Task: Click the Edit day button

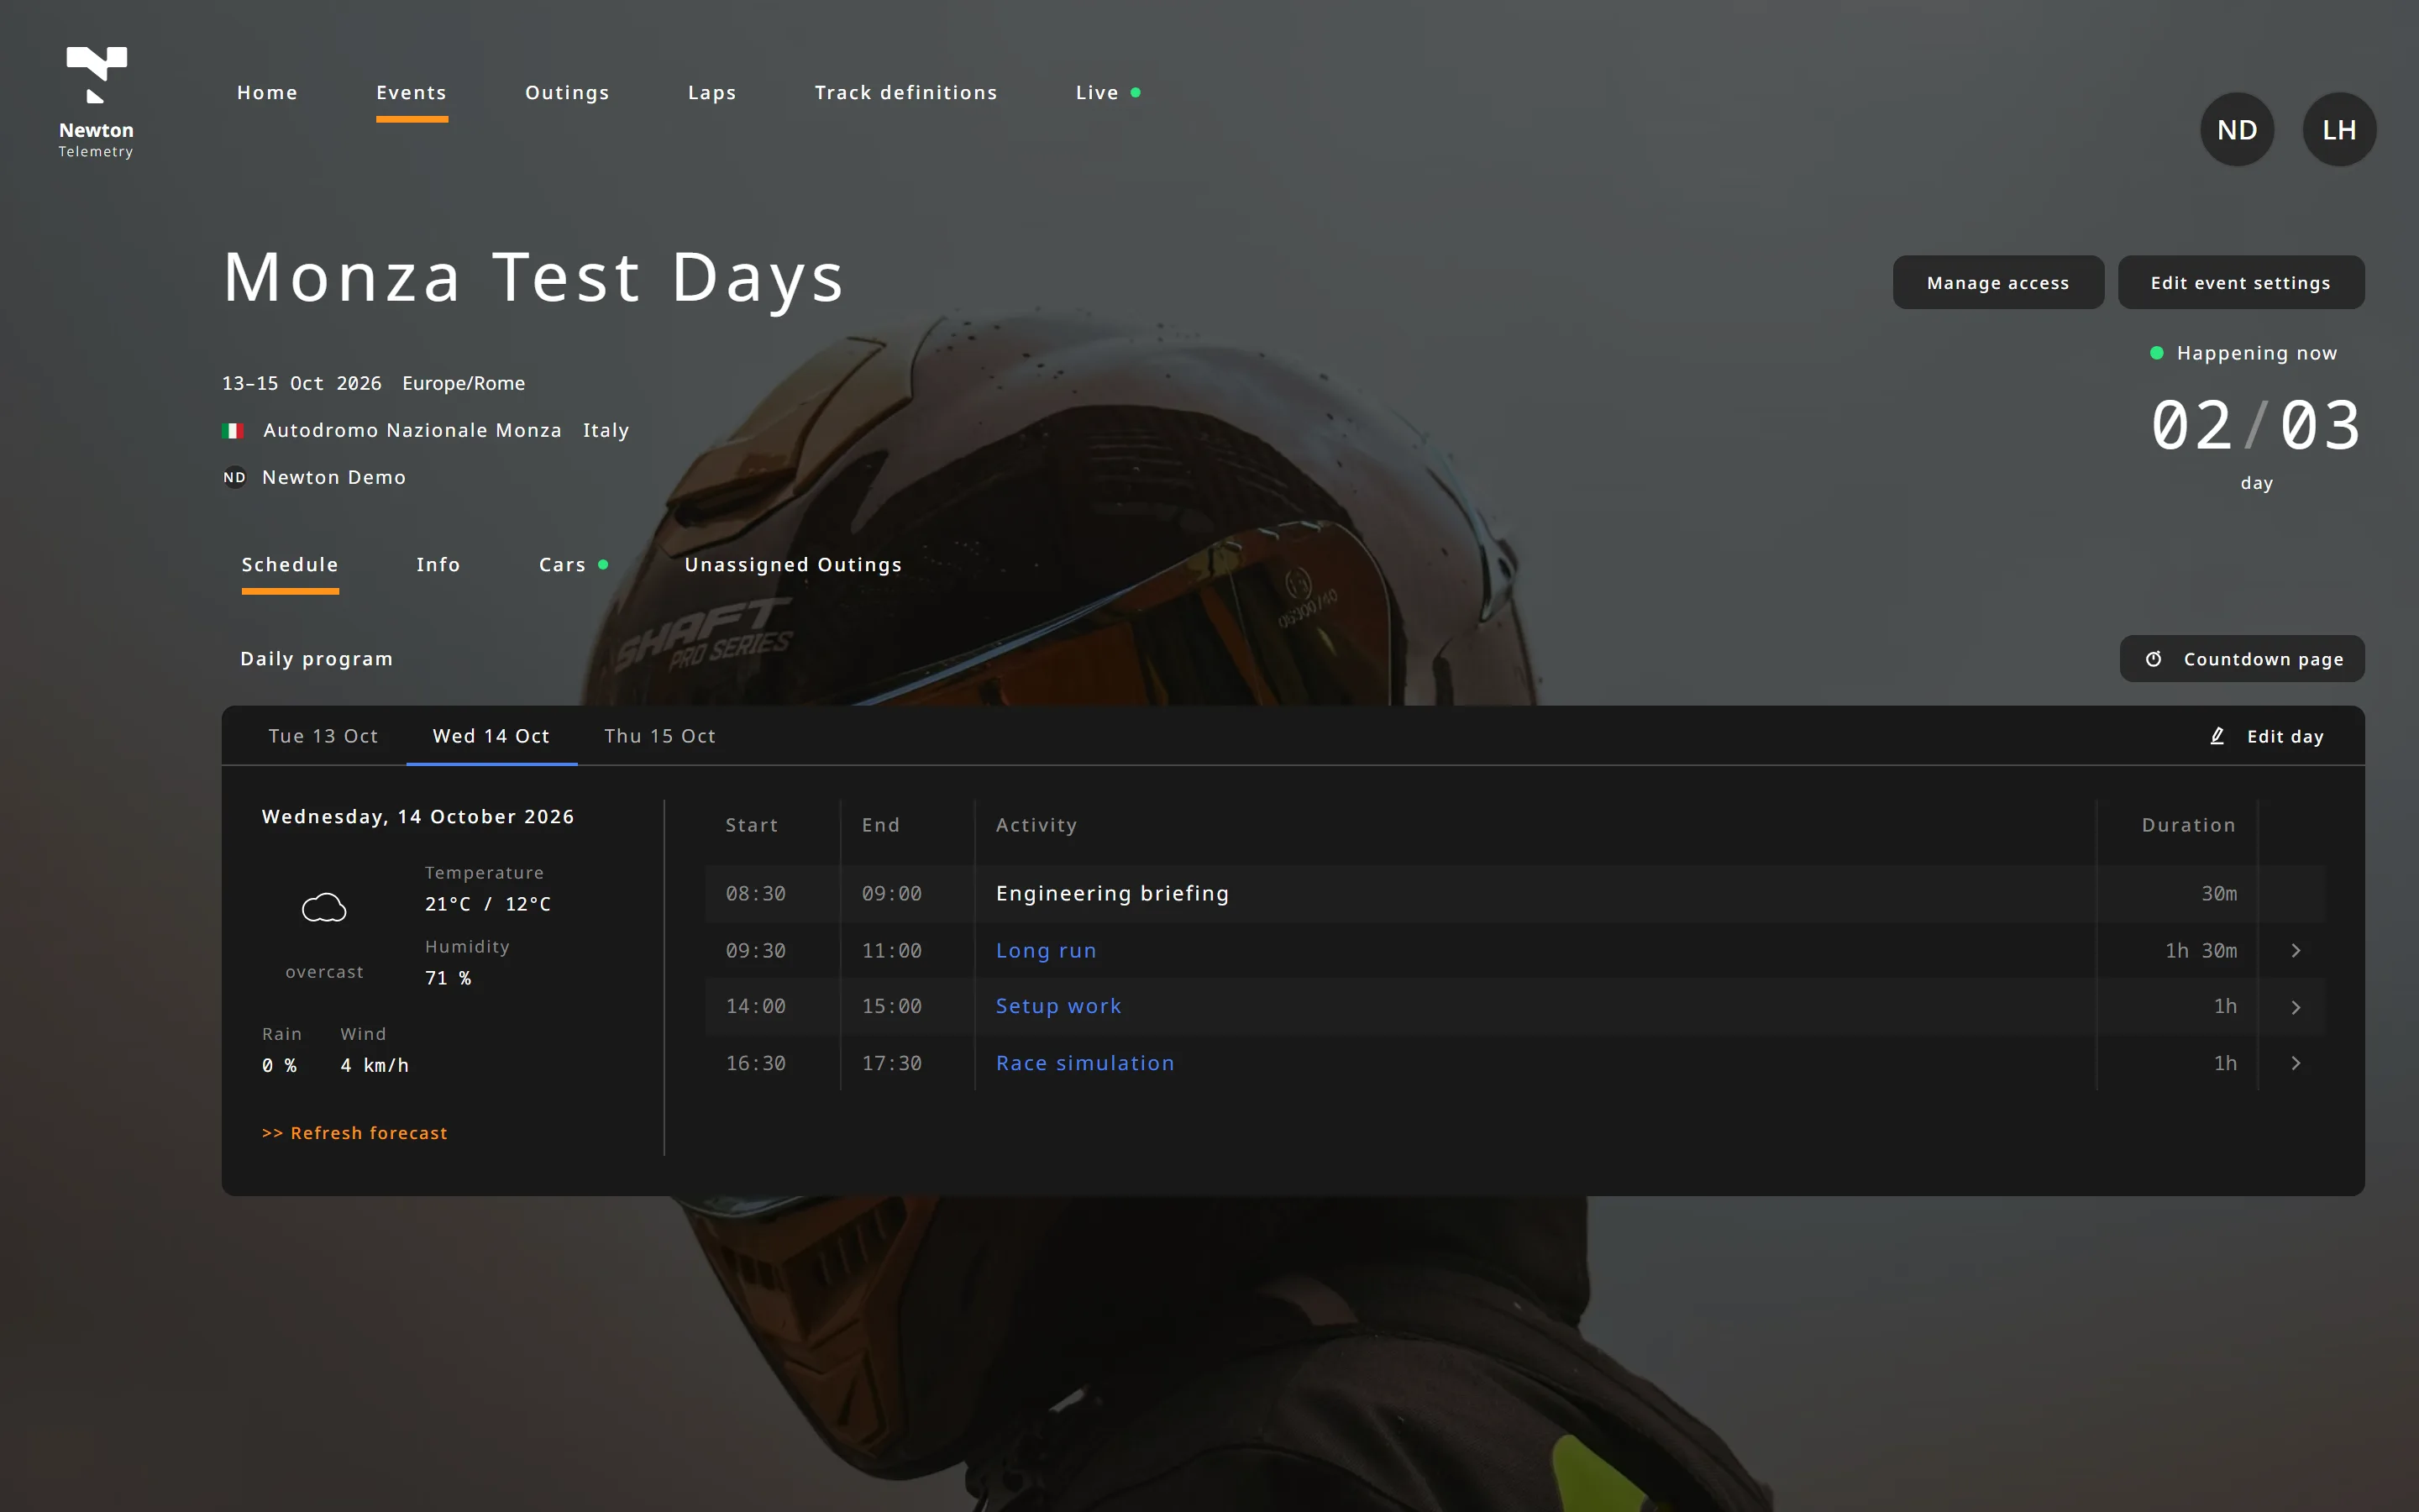Action: coord(2266,736)
